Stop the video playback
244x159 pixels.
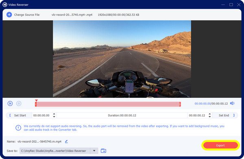[19, 103]
